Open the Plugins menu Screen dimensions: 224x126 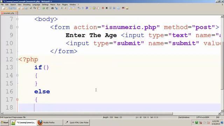pos(65,5)
